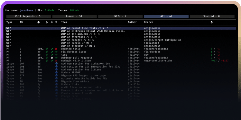Switch to the WIPs - 7 tab
This screenshot has height=120, width=241.
click(x=120, y=16)
